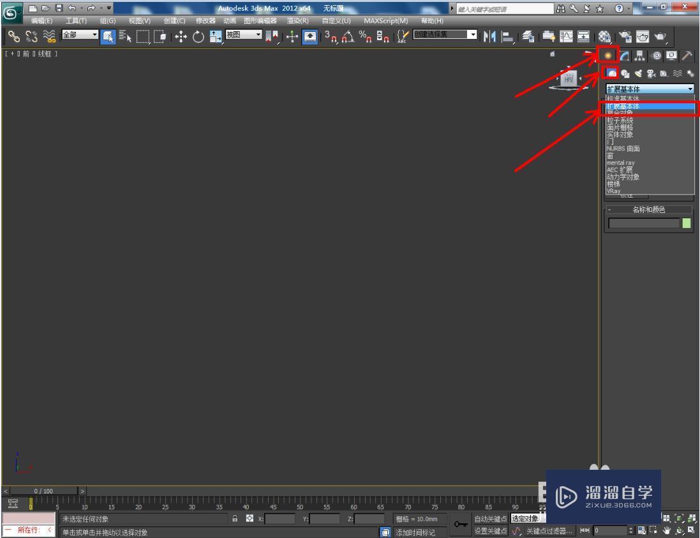Viewport: 700px width, 538px height.
Task: Switch to the Utilities panel hammer tab
Action: 687,55
